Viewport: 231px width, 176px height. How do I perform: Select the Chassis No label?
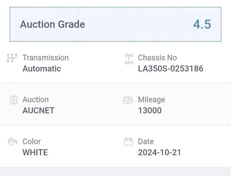click(157, 57)
